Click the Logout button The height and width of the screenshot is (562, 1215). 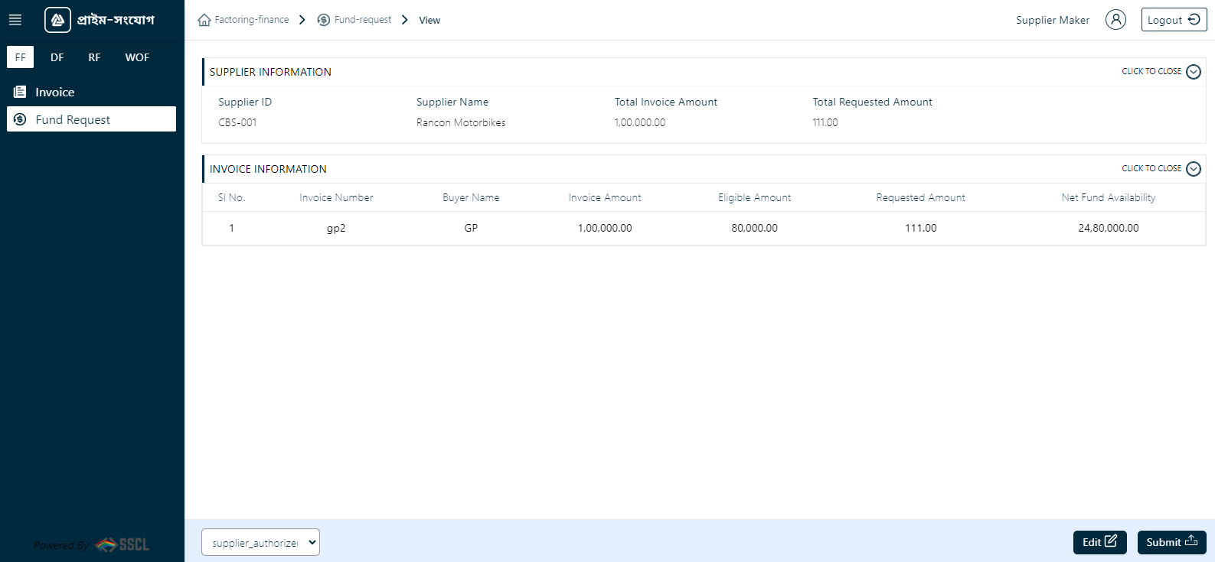(1174, 20)
